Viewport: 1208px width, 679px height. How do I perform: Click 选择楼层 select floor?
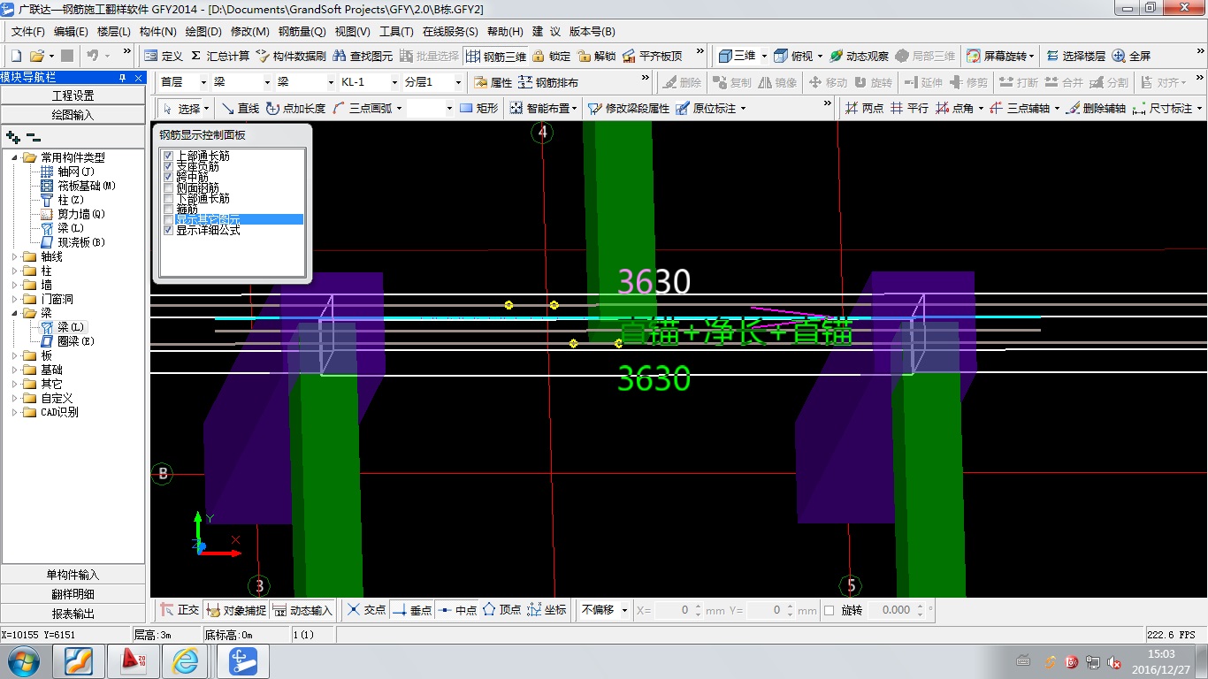coord(1075,56)
